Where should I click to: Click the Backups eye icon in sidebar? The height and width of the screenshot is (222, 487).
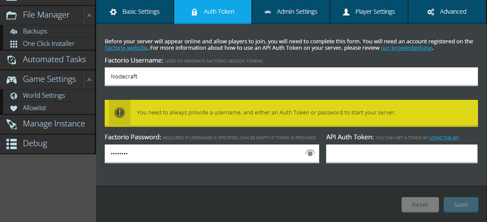[x=14, y=31]
